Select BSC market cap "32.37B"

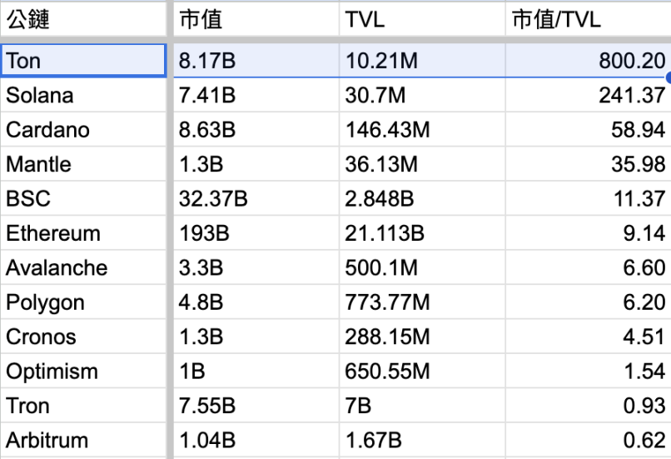coord(256,198)
